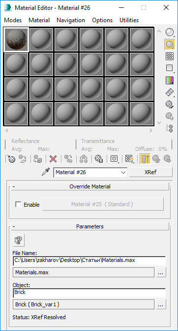Select the brick material sample slot
The height and width of the screenshot is (331, 178).
click(16, 39)
